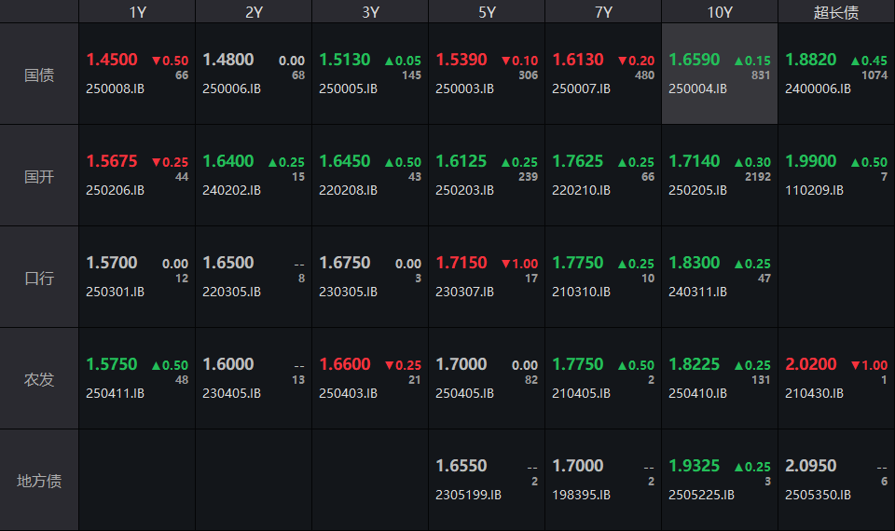Viewport: 895px width, 531px height.
Task: Select the 250205.IB quote cell
Action: 719,176
